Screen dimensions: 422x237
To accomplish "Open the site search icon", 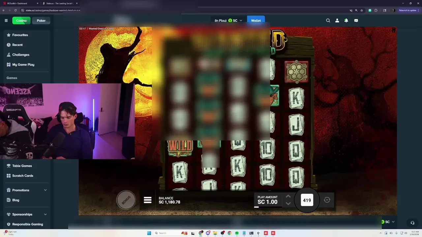I will pos(328,20).
